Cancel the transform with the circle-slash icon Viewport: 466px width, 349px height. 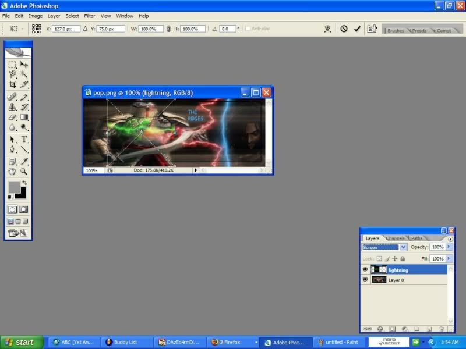point(344,29)
